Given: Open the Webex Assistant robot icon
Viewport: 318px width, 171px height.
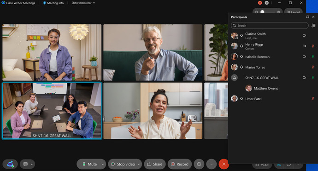Looking at the screenshot, I should pyautogui.click(x=10, y=164).
